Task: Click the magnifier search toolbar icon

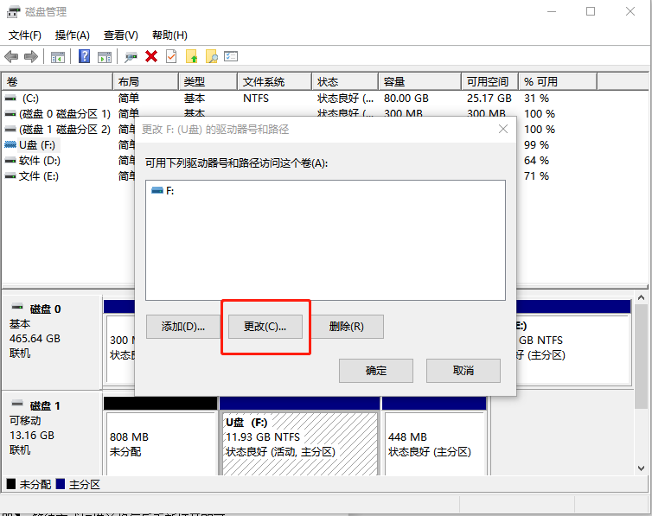Action: pyautogui.click(x=212, y=56)
